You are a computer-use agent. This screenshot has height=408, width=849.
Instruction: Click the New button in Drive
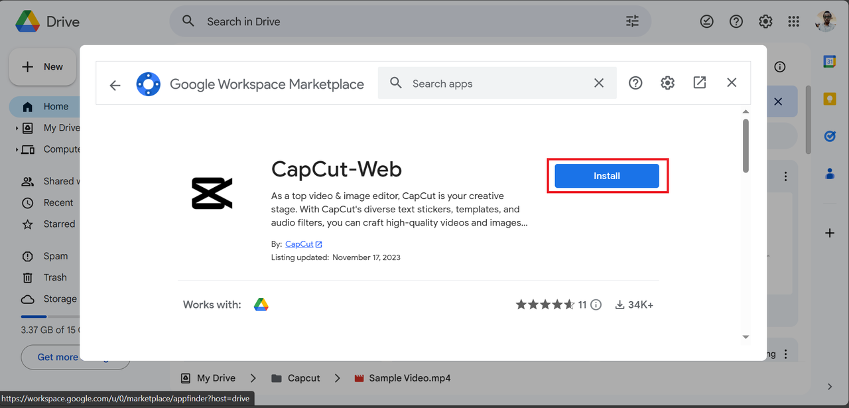click(44, 67)
